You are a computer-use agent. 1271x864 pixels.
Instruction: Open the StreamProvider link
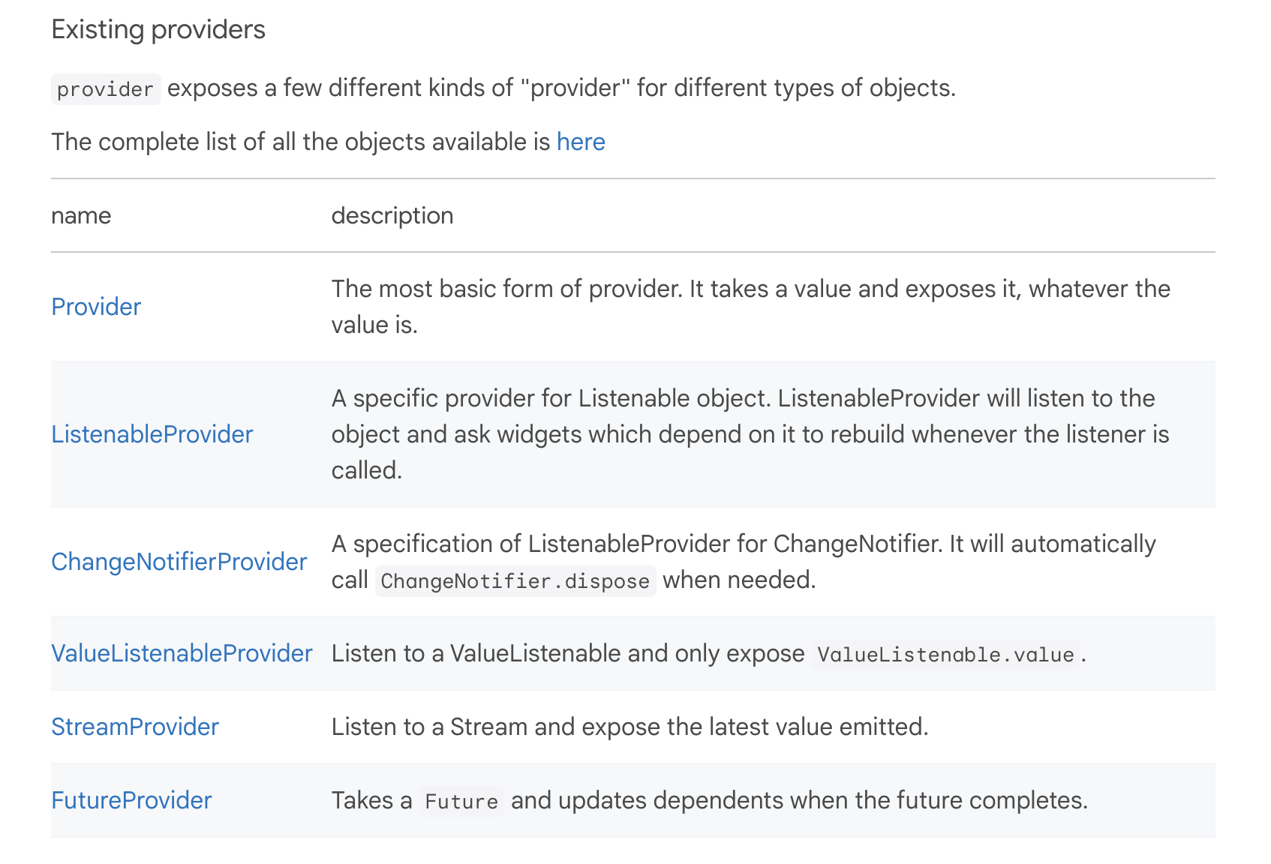pyautogui.click(x=135, y=727)
